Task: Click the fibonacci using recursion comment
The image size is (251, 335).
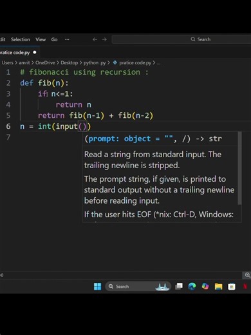Action: coord(84,72)
